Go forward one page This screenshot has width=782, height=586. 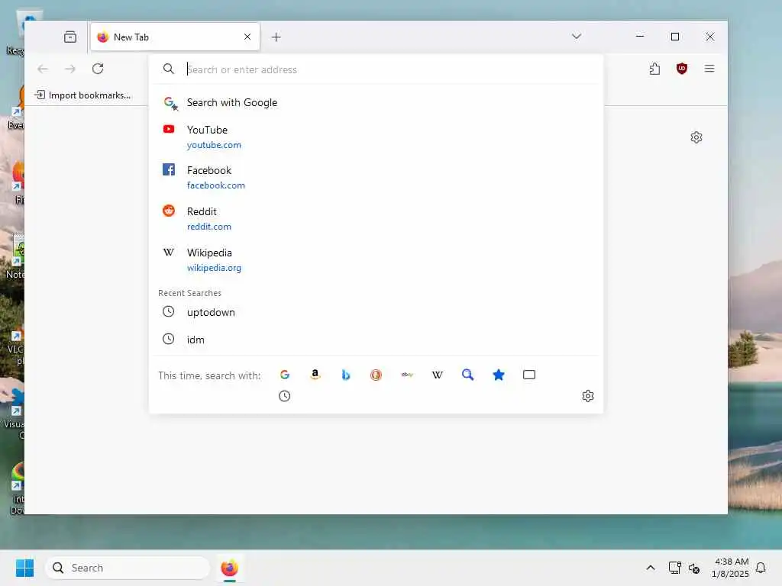[x=70, y=69]
